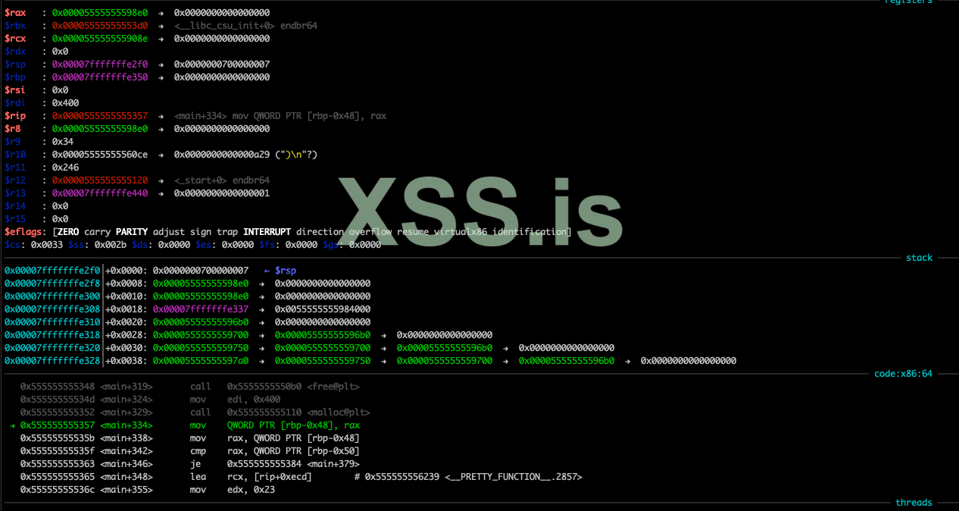Click the registers section header
This screenshot has height=511, width=959.
coord(909,2)
